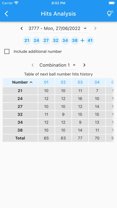Viewport: 117px width, 208px height.
Task: Expand the Combination 1 dropdown
Action: point(58,65)
